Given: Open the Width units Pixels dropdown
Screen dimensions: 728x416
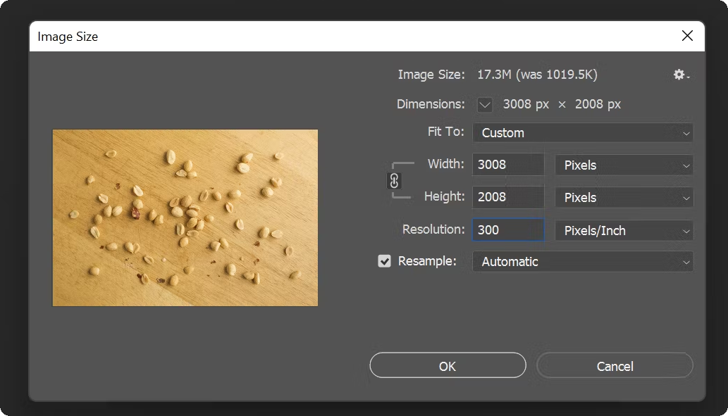Looking at the screenshot, I should point(624,165).
